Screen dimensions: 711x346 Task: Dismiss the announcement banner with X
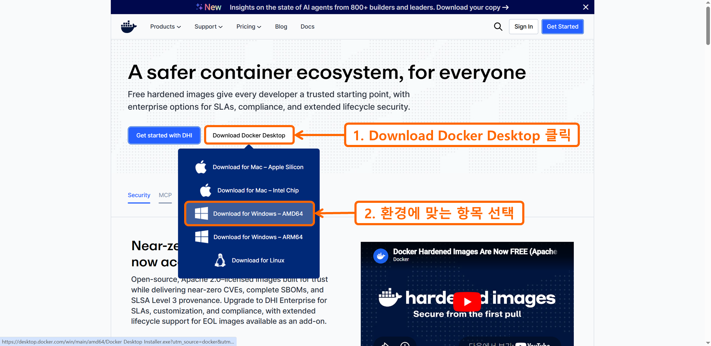click(586, 7)
